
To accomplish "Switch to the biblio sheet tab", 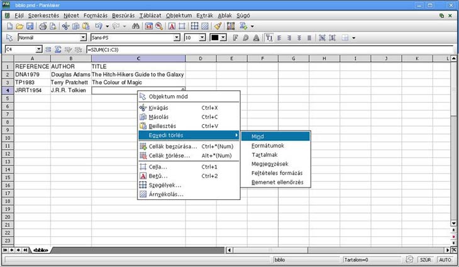I will point(40,250).
